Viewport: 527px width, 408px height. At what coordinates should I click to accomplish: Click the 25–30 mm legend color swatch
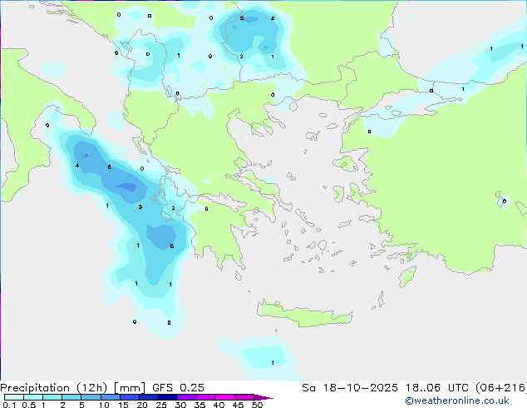pyautogui.click(x=168, y=397)
